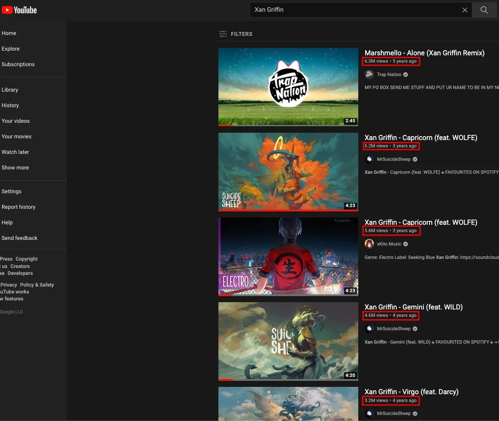Viewport: 499px width, 421px height.
Task: Open Your movies
Action: click(16, 137)
